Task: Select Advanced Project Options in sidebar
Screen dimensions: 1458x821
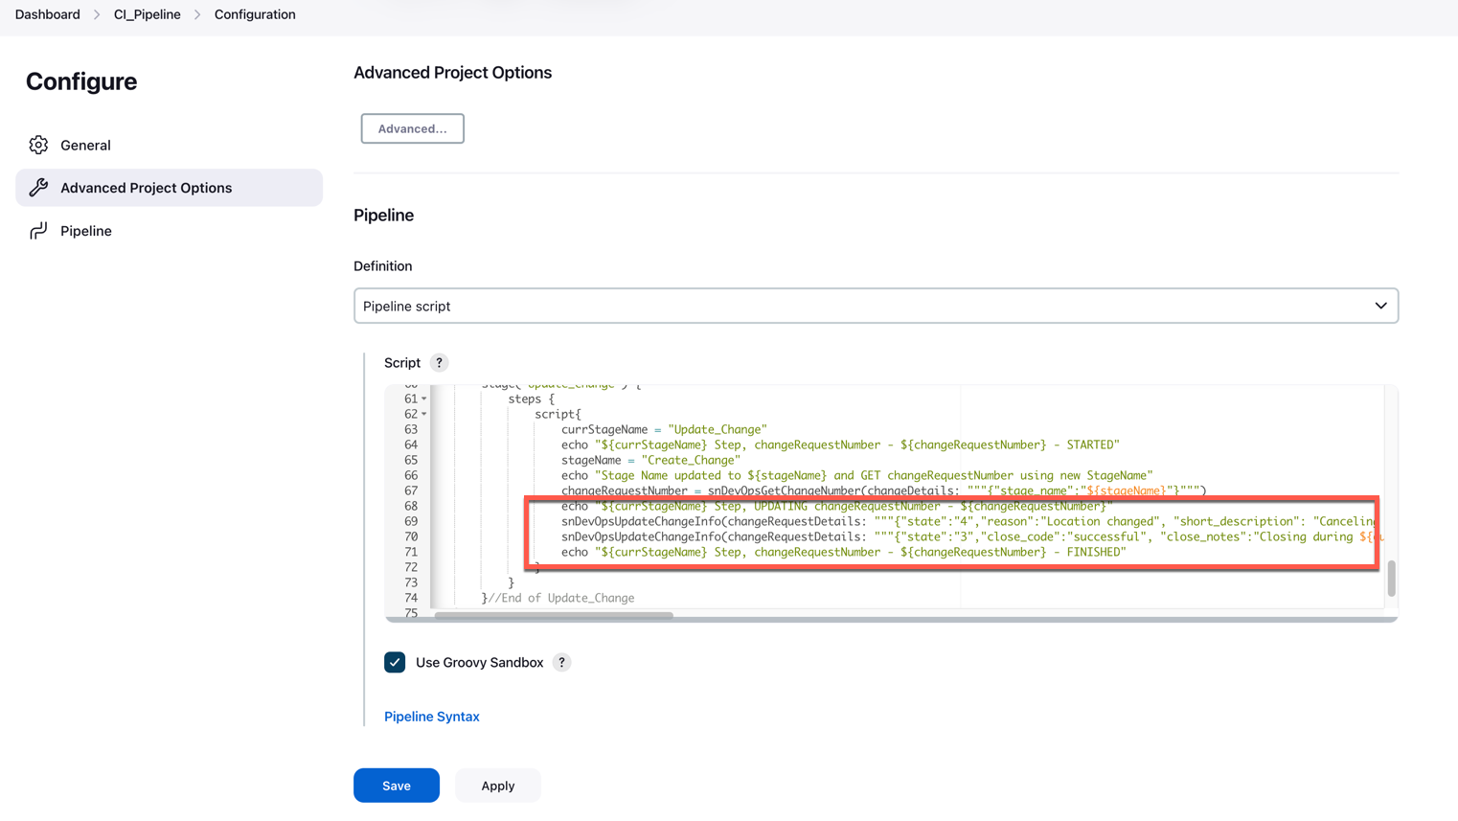Action: (169, 188)
